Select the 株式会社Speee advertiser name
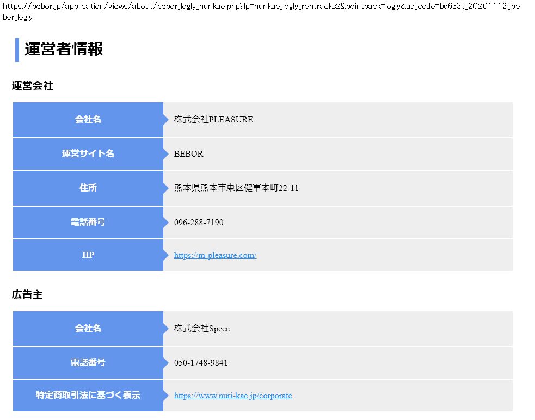The image size is (535, 420). pyautogui.click(x=202, y=329)
